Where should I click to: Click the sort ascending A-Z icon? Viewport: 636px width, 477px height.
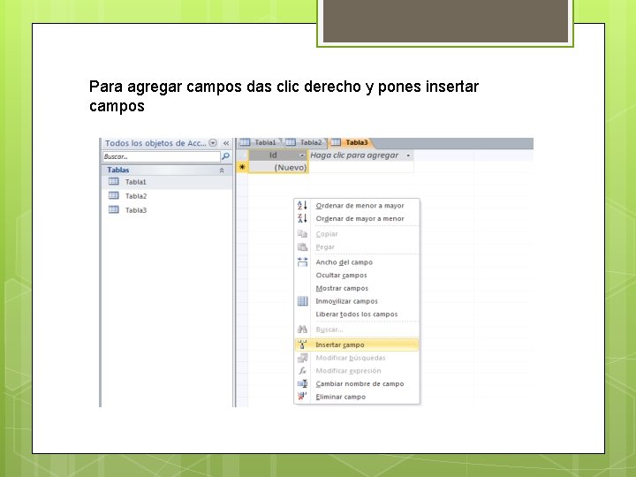302,205
